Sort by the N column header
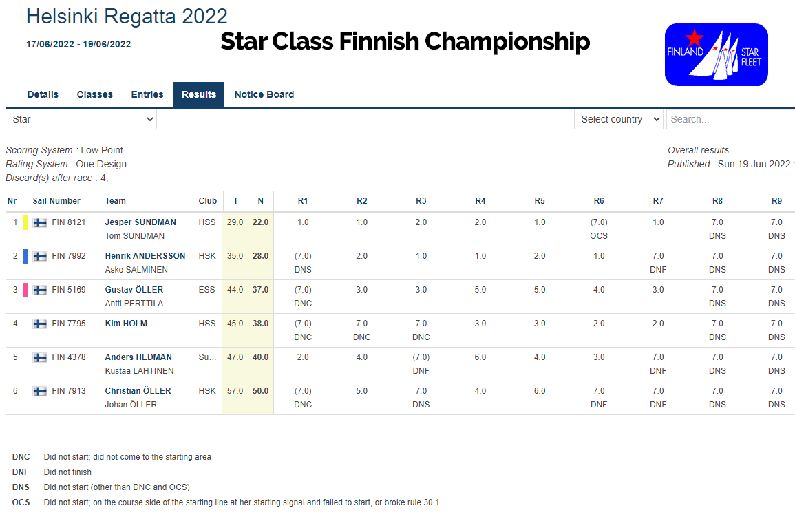This screenshot has height=519, width=795. point(261,201)
